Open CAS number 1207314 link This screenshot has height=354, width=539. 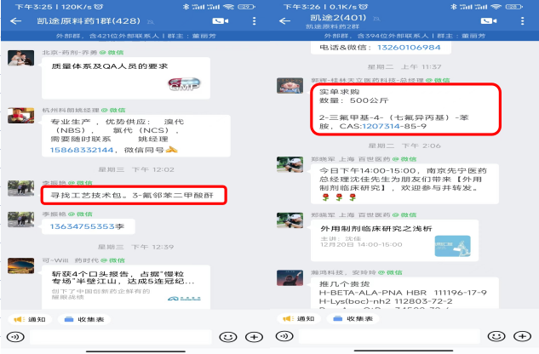point(381,126)
